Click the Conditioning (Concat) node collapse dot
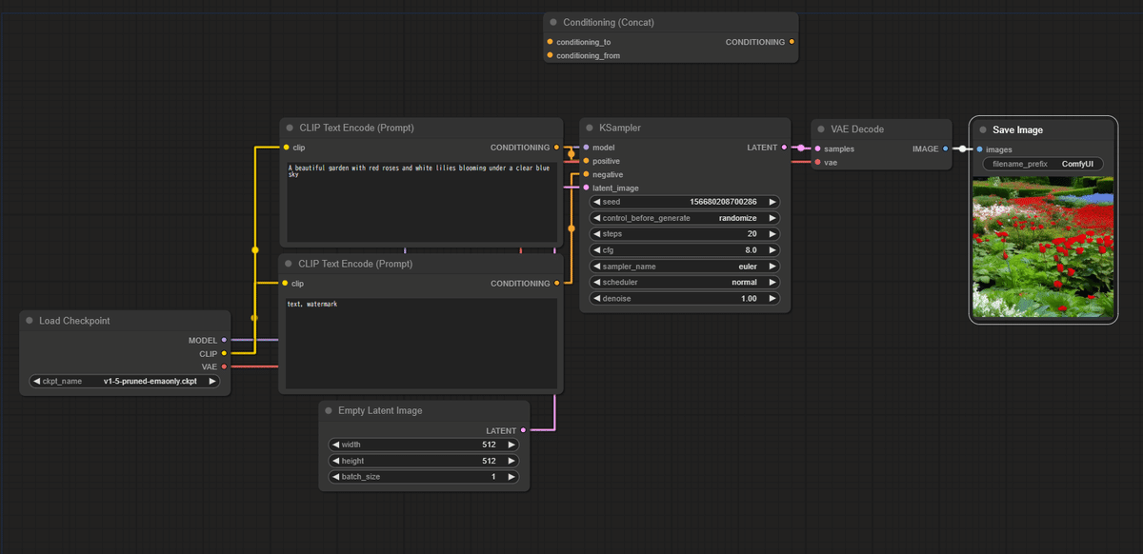 (553, 22)
